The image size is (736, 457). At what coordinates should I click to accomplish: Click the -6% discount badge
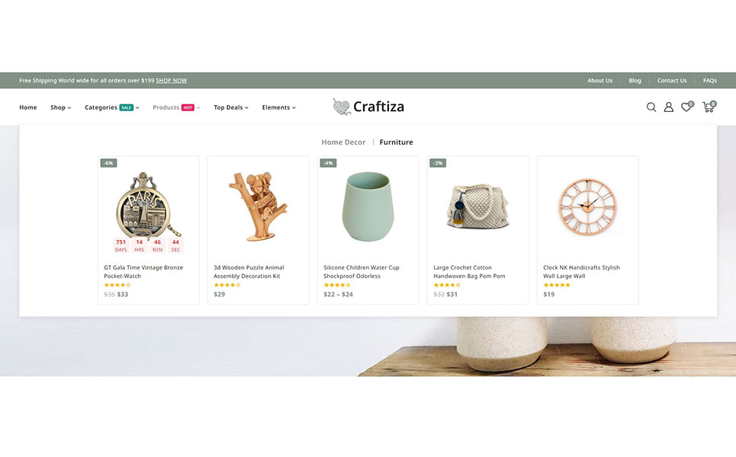[108, 163]
